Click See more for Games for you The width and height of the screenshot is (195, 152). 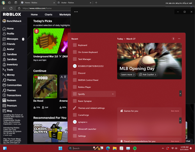click(175, 111)
